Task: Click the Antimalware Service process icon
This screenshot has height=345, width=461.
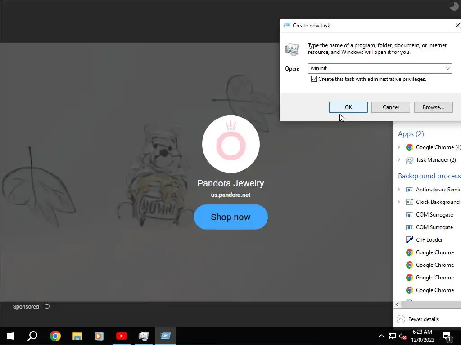Action: click(x=409, y=190)
